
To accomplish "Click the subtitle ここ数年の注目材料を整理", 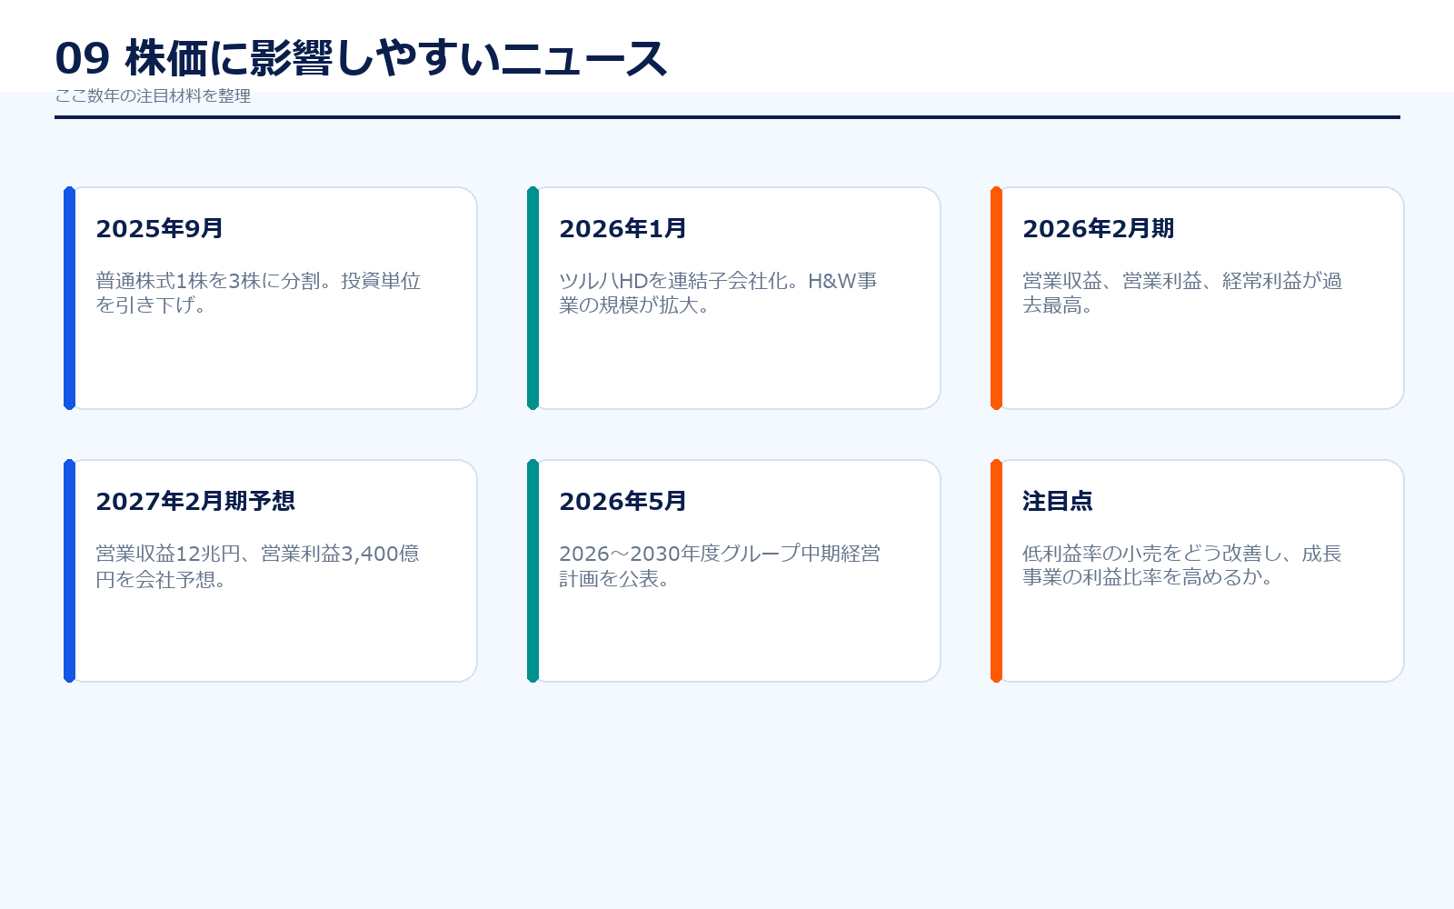I will pyautogui.click(x=153, y=95).
